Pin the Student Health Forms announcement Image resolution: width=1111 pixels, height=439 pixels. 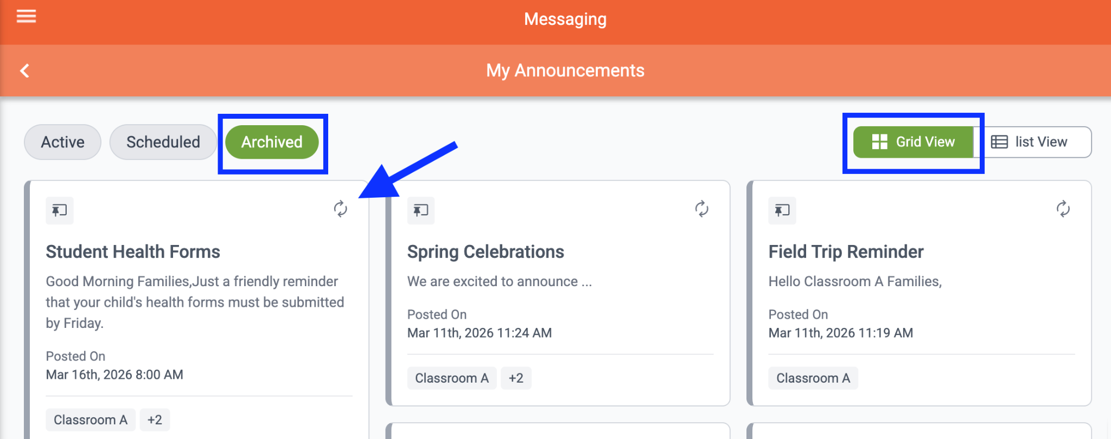click(59, 210)
